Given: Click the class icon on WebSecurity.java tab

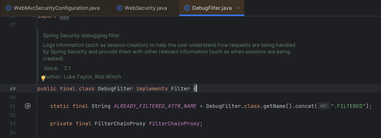Looking at the screenshot, I should pos(120,8).
